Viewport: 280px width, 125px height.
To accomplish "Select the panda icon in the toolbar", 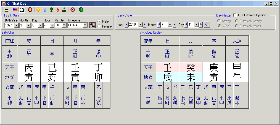I will coord(22,10).
